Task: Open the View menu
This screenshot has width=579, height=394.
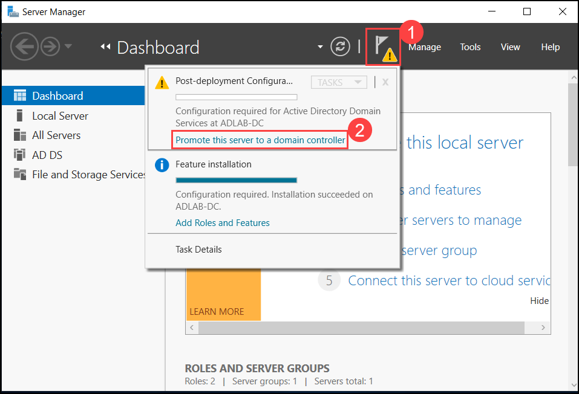Action: pos(510,47)
